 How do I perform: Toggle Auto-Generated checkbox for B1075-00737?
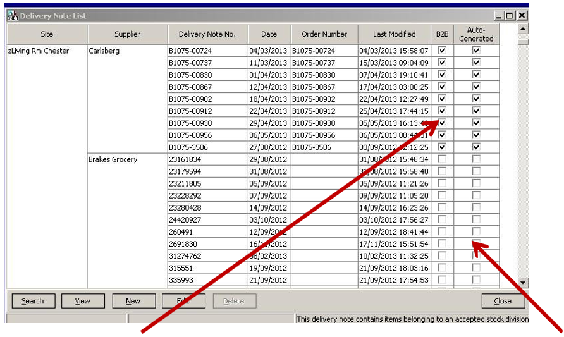pos(476,62)
